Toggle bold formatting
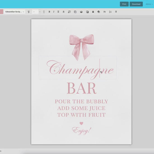Image resolution: width=154 pixels, height=154 pixels. coord(49,12)
